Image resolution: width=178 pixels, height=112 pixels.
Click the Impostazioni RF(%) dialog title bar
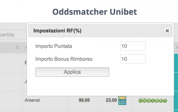(100, 31)
